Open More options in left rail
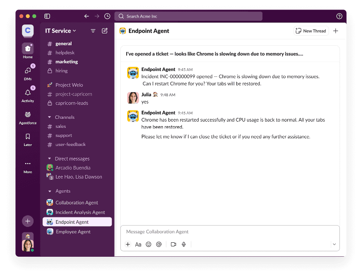The width and height of the screenshot is (362, 278). tap(28, 167)
